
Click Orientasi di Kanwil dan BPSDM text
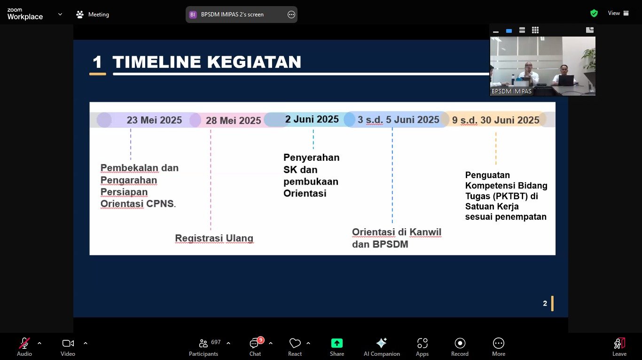click(397, 238)
